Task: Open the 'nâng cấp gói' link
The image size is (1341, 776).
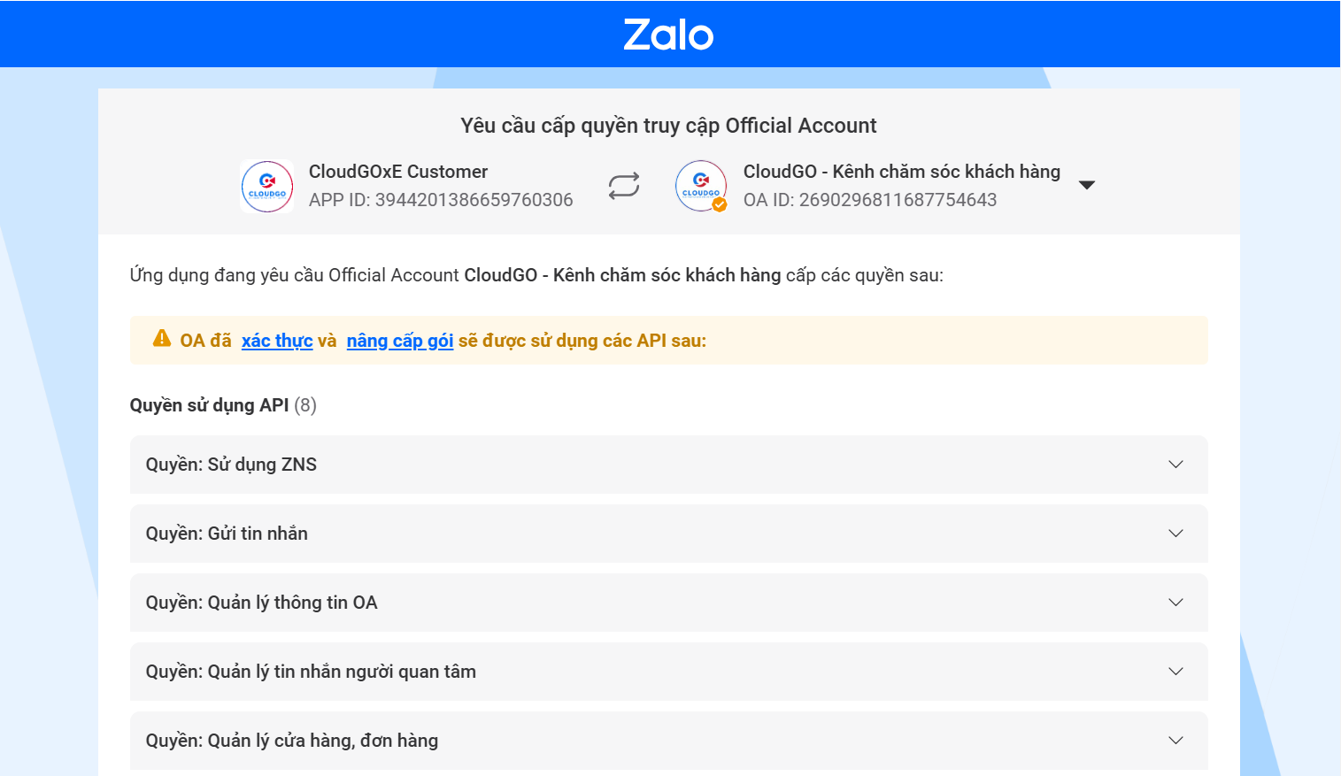Action: point(399,340)
